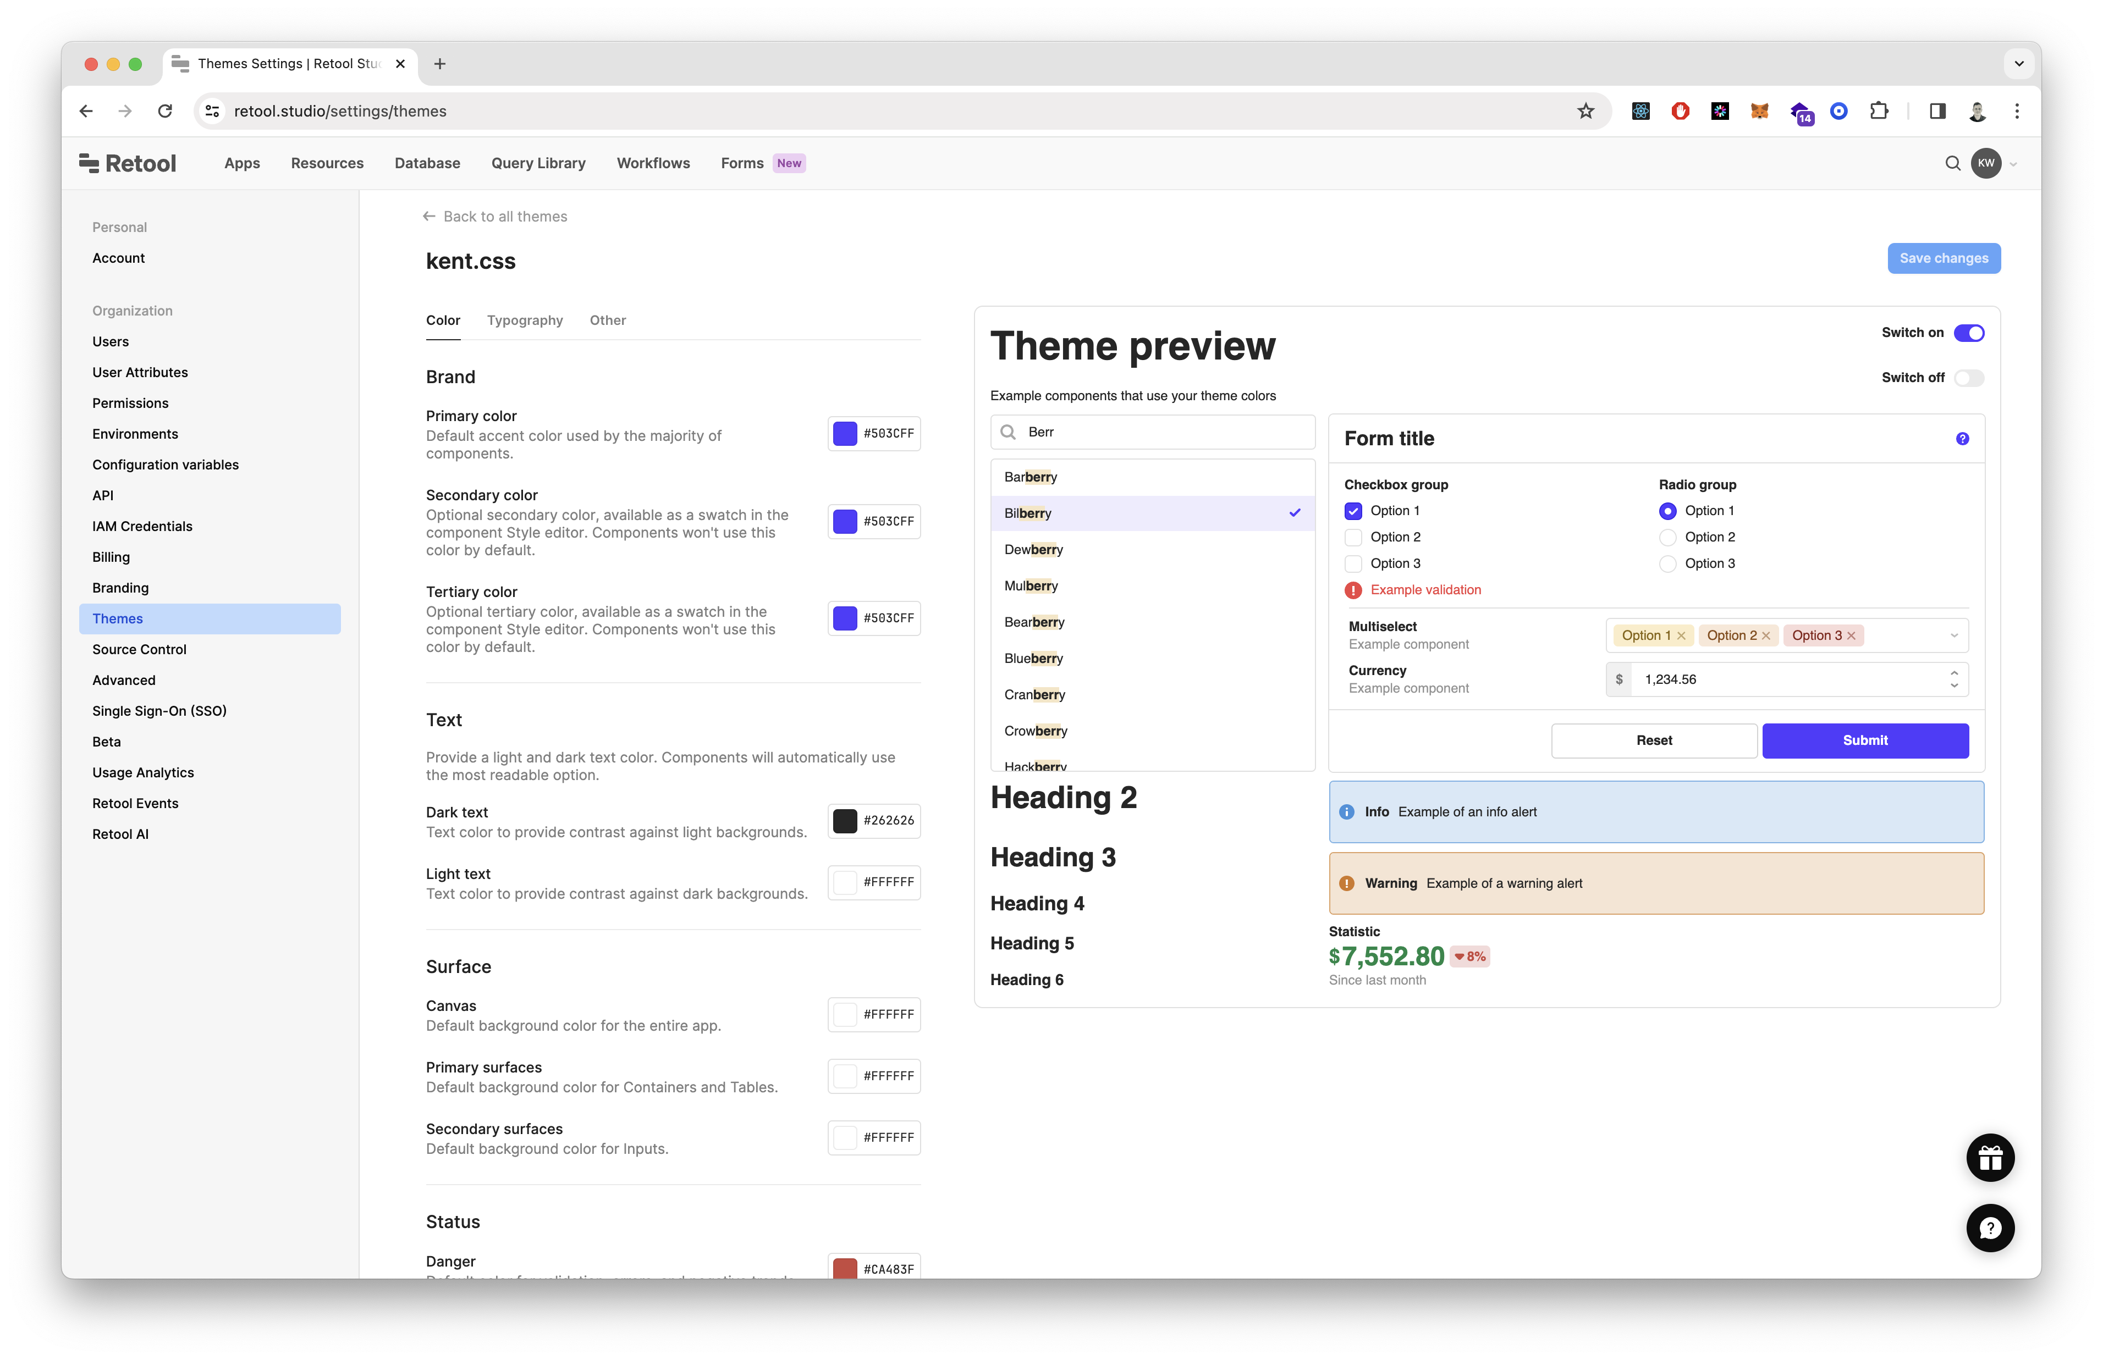Open the Danger color swatch

point(845,1268)
